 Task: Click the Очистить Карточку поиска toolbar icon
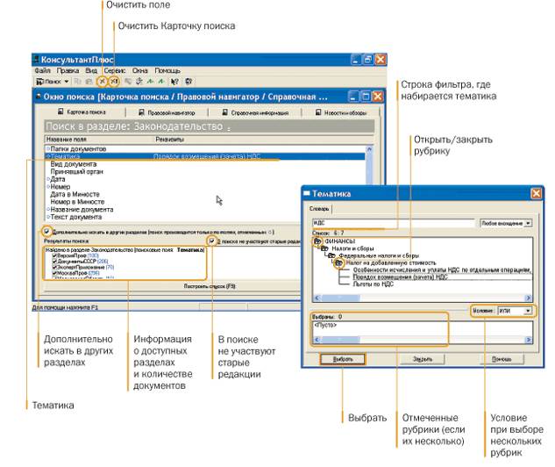(x=114, y=82)
